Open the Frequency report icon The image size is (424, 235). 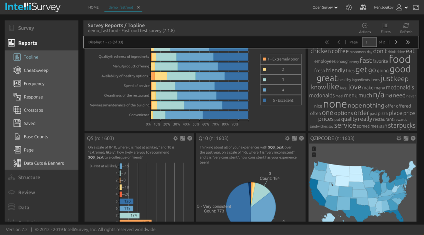(17, 83)
